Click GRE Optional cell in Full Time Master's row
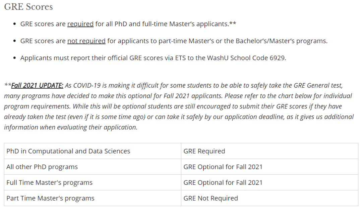The width and height of the screenshot is (362, 210). [223, 183]
